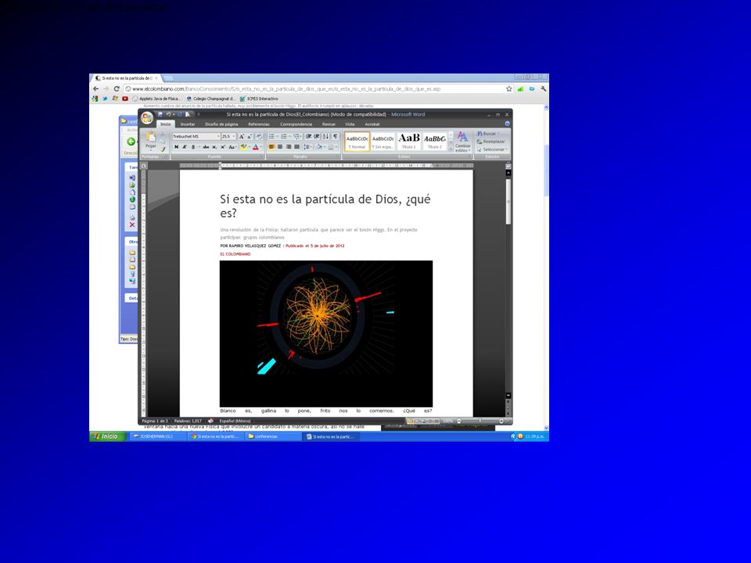Sort the selected text with the A-Z icon
The image size is (751, 563).
click(x=325, y=137)
